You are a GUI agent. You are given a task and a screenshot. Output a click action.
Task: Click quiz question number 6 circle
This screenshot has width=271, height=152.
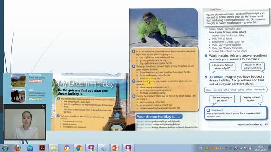pyautogui.click(x=134, y=96)
